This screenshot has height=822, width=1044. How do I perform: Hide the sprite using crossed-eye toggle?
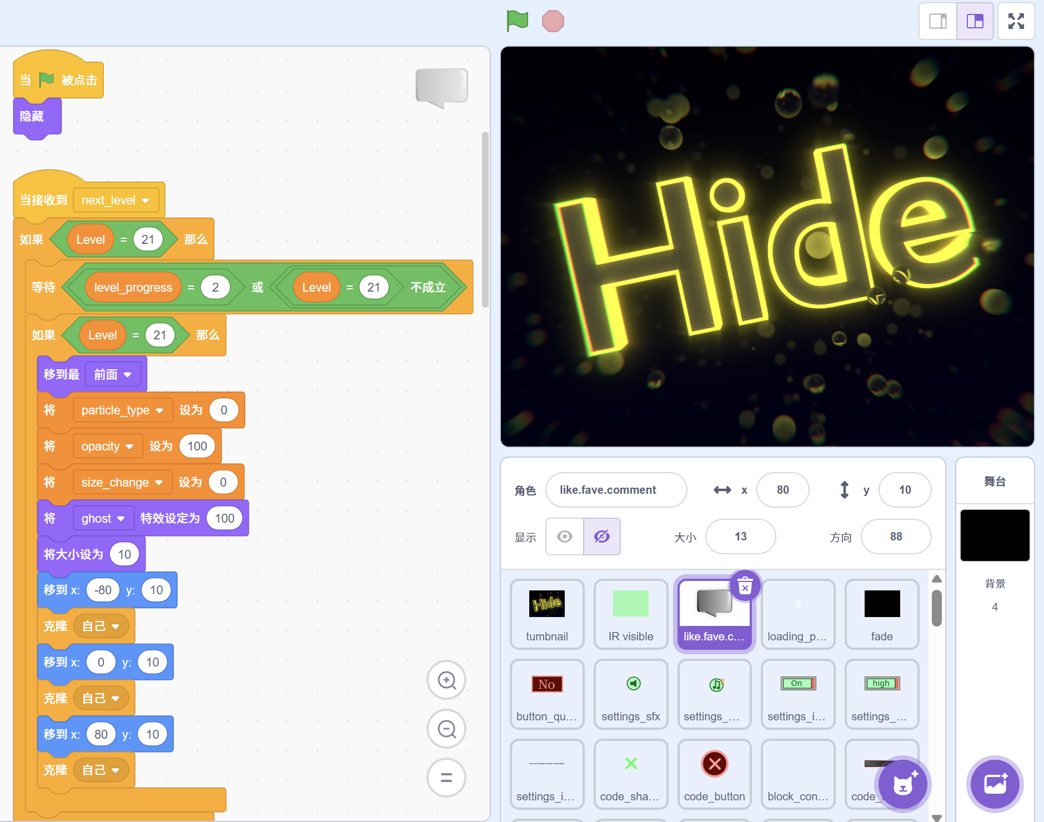(602, 537)
